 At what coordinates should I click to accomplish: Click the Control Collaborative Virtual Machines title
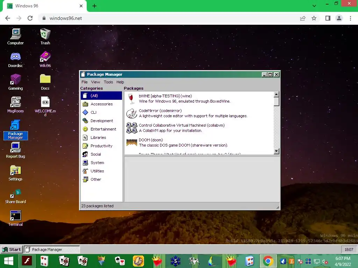(x=182, y=125)
